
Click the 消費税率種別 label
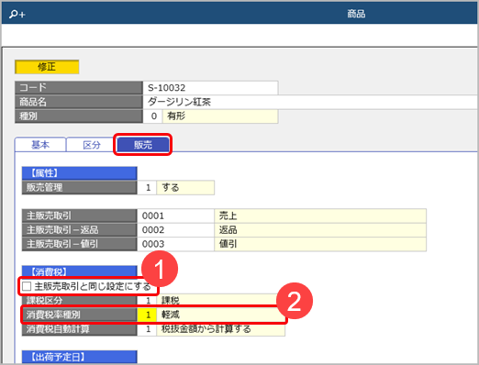tap(79, 315)
